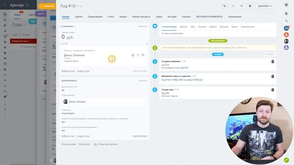
Task: Select the Письмо timeline tab
Action: tap(202, 27)
